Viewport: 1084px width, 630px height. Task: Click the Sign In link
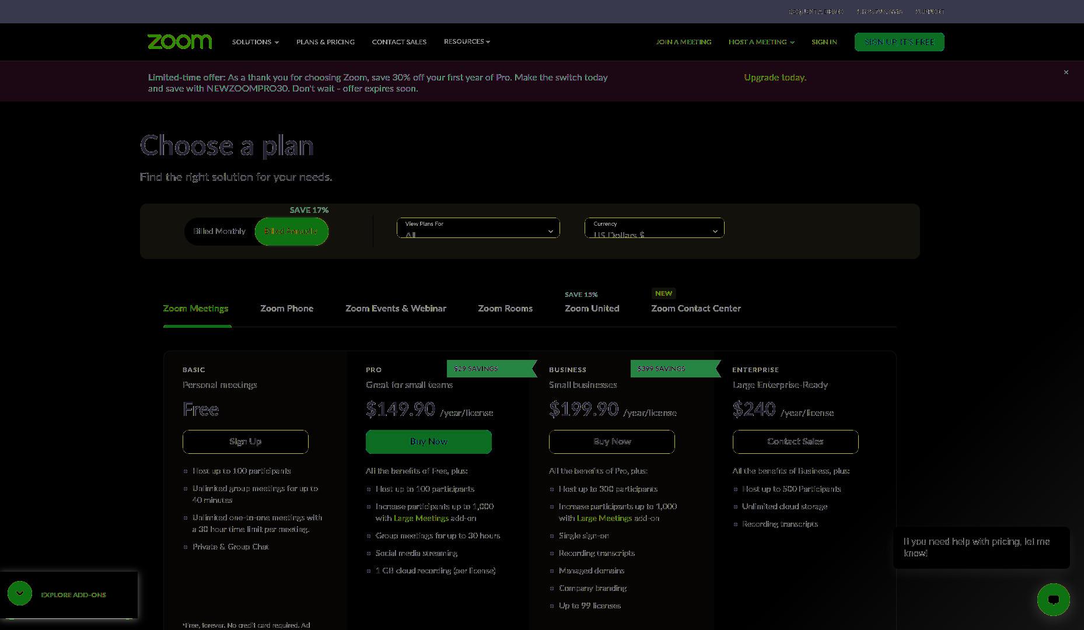tap(824, 42)
